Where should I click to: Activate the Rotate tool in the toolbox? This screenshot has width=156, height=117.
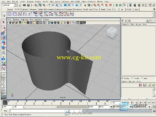click(x=4, y=43)
